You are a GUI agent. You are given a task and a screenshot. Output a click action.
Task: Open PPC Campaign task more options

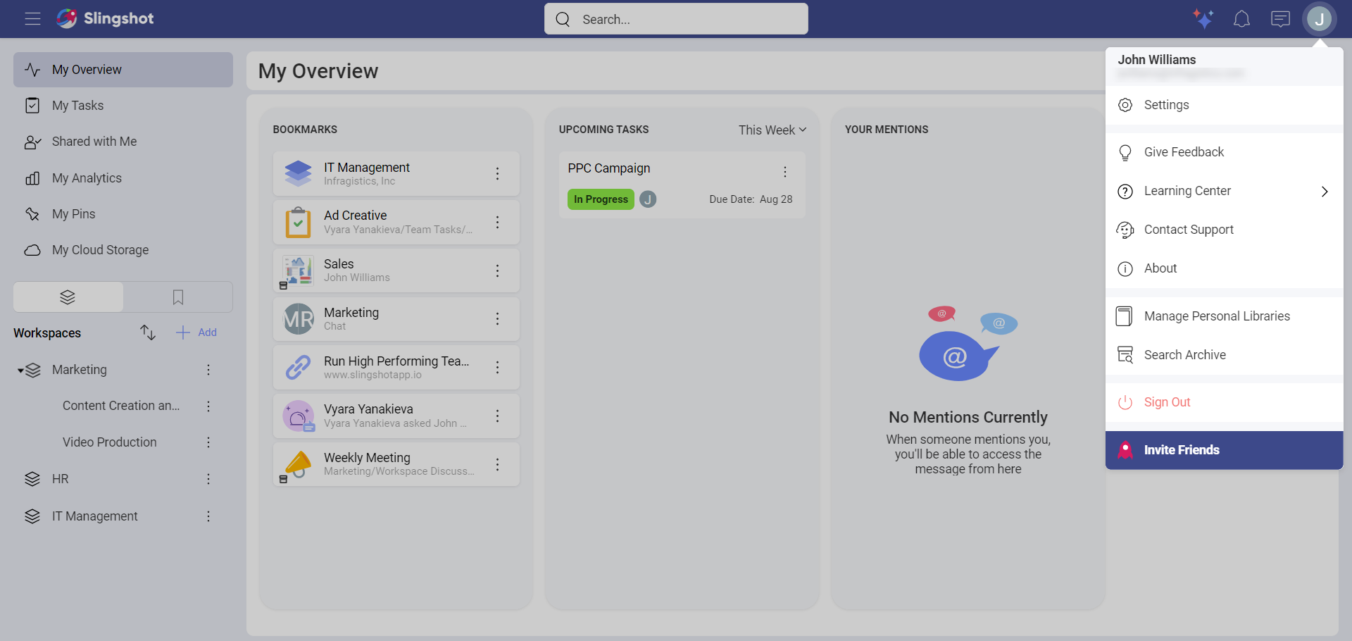click(x=785, y=172)
